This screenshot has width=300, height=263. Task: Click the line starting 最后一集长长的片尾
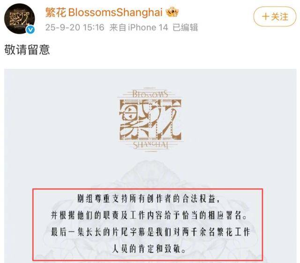pyautogui.click(x=150, y=232)
